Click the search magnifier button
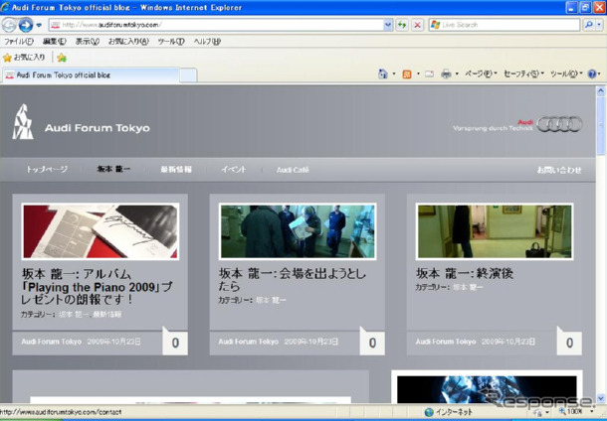Viewport: 607px width, 421px height. click(589, 25)
